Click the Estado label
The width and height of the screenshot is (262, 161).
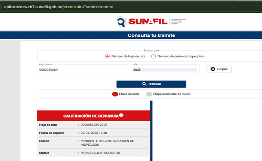(44, 141)
